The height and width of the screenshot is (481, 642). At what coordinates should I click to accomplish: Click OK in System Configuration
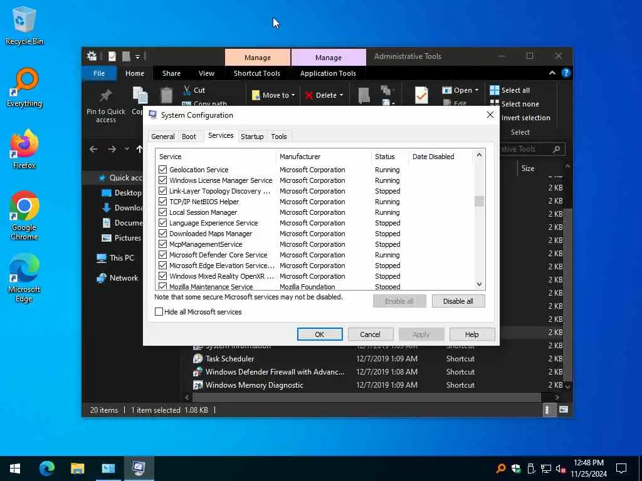point(319,334)
